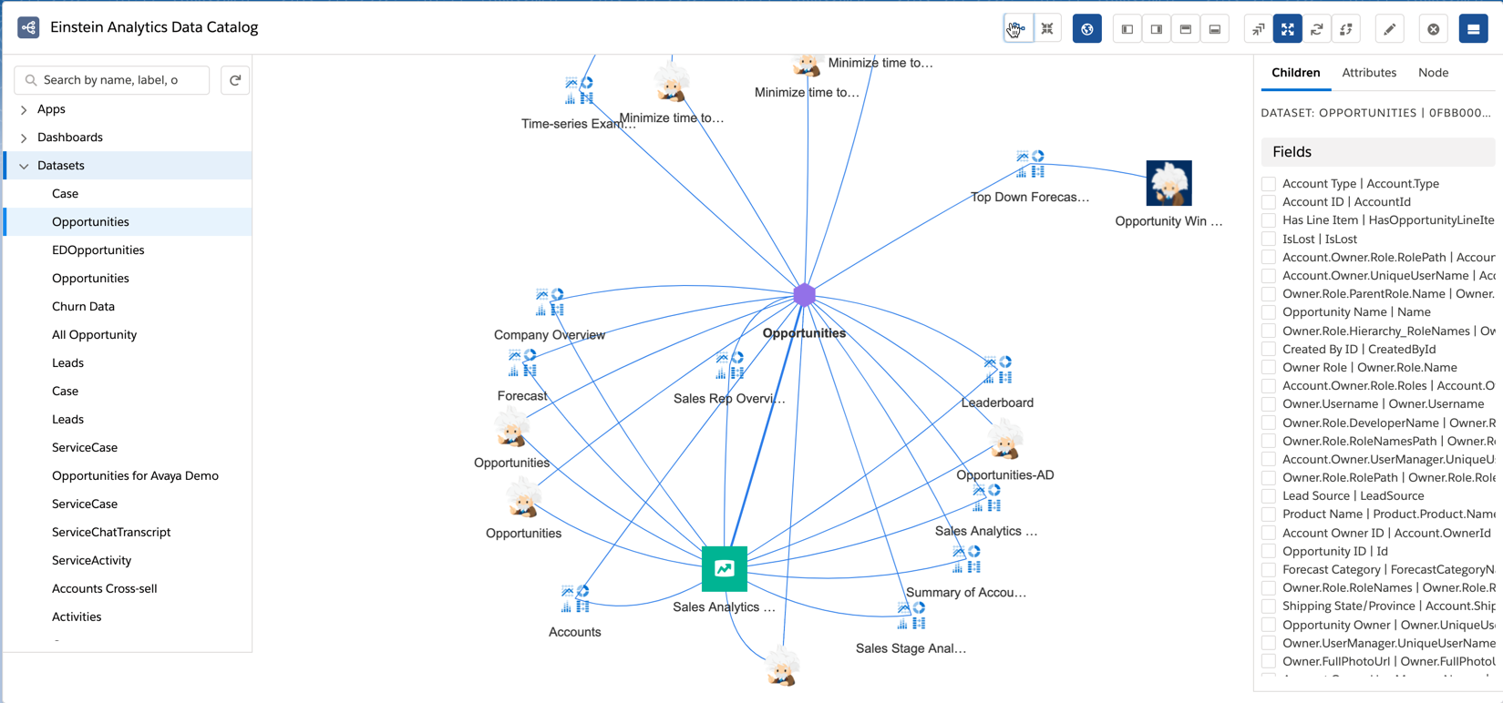Switch to the Children tab

pyautogui.click(x=1295, y=73)
